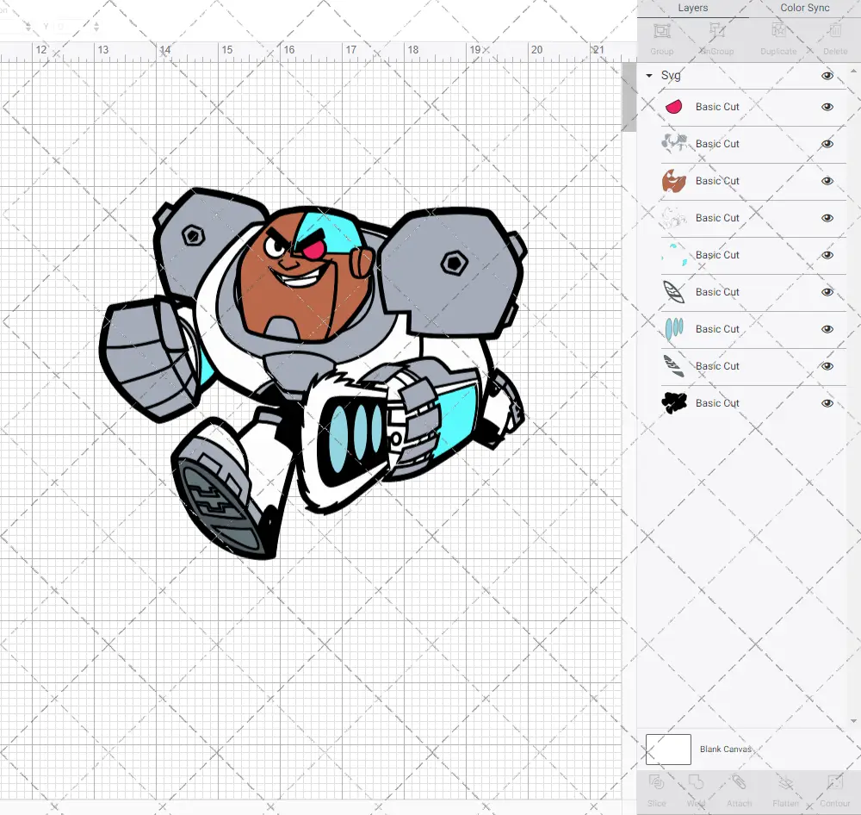Hide the light blue ovals Basic Cut layer
Image resolution: width=861 pixels, height=815 pixels.
[827, 329]
